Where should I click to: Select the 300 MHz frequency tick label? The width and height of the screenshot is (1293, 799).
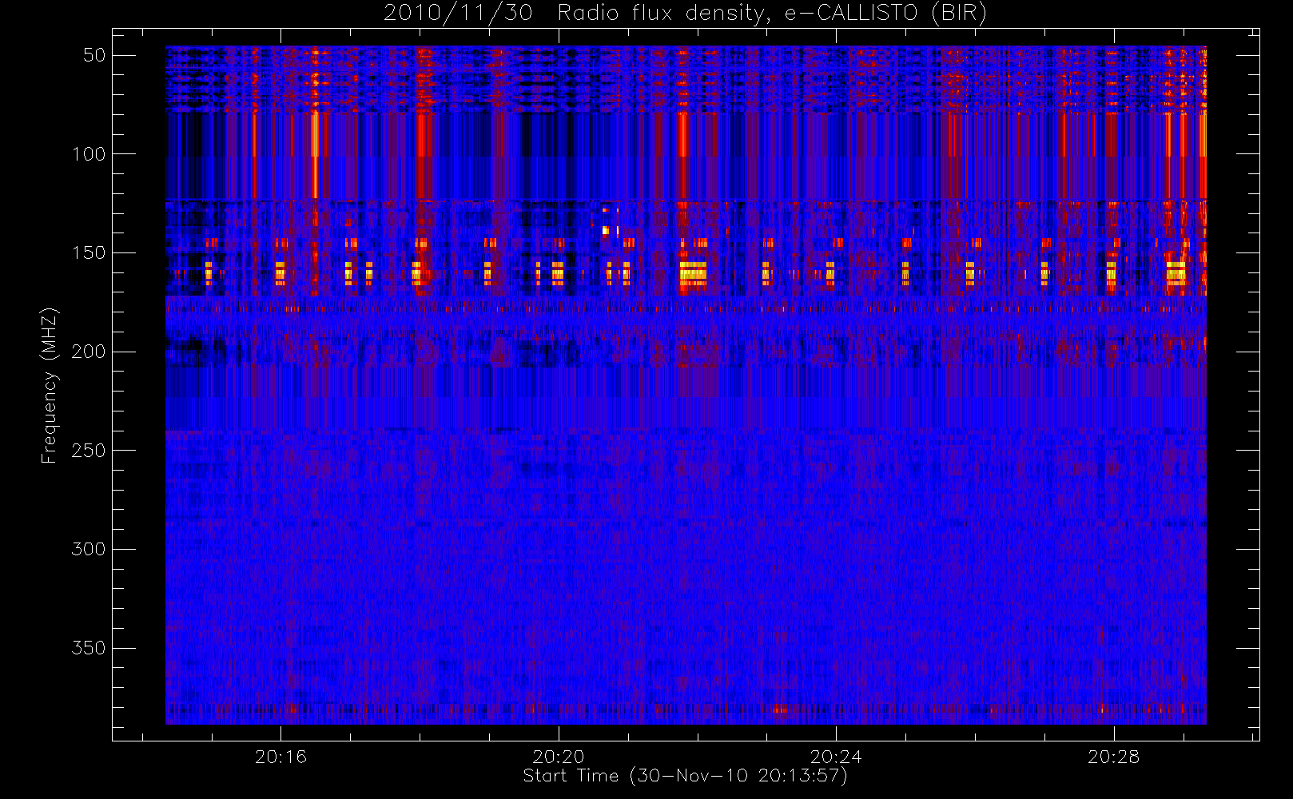pyautogui.click(x=89, y=550)
